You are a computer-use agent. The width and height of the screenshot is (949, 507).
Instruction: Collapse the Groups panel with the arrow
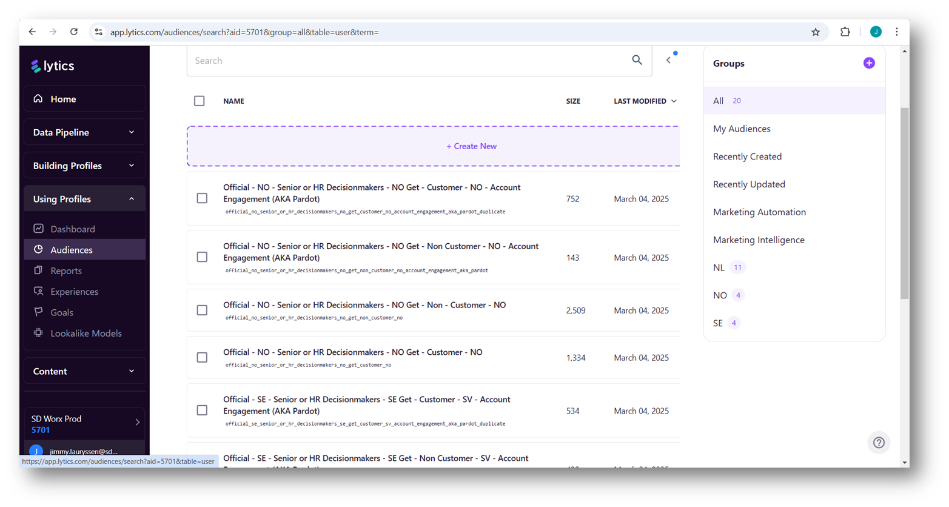click(x=669, y=60)
